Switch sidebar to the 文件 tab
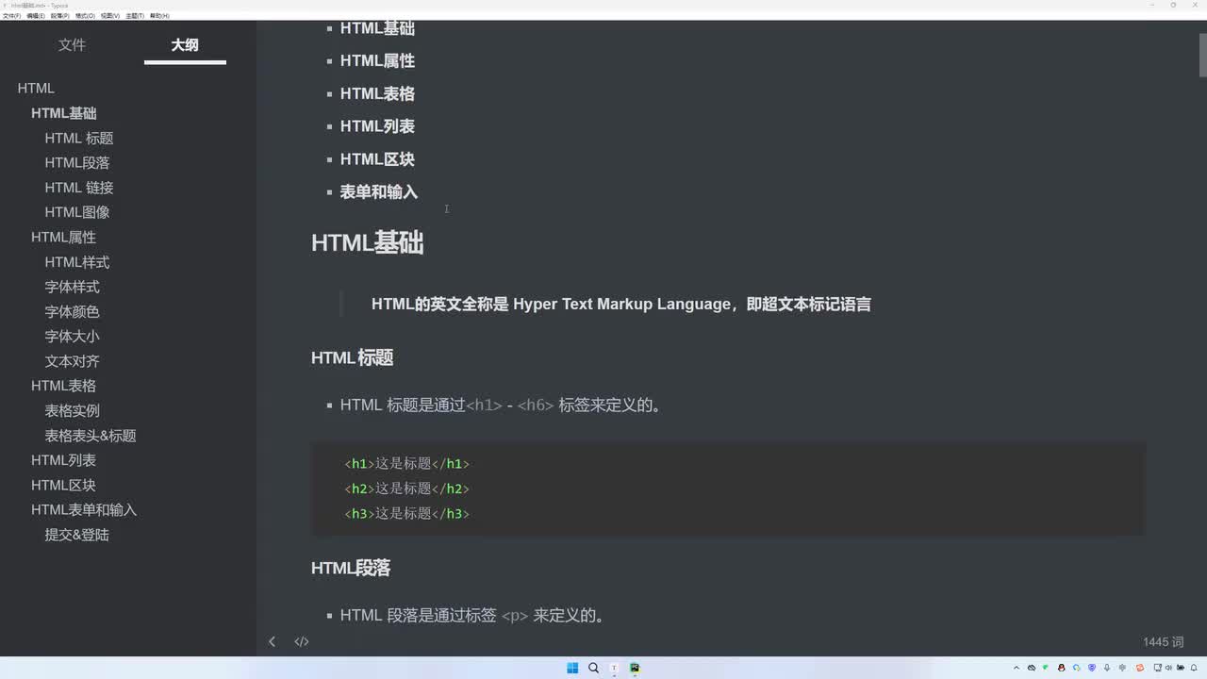The height and width of the screenshot is (679, 1207). [x=72, y=44]
